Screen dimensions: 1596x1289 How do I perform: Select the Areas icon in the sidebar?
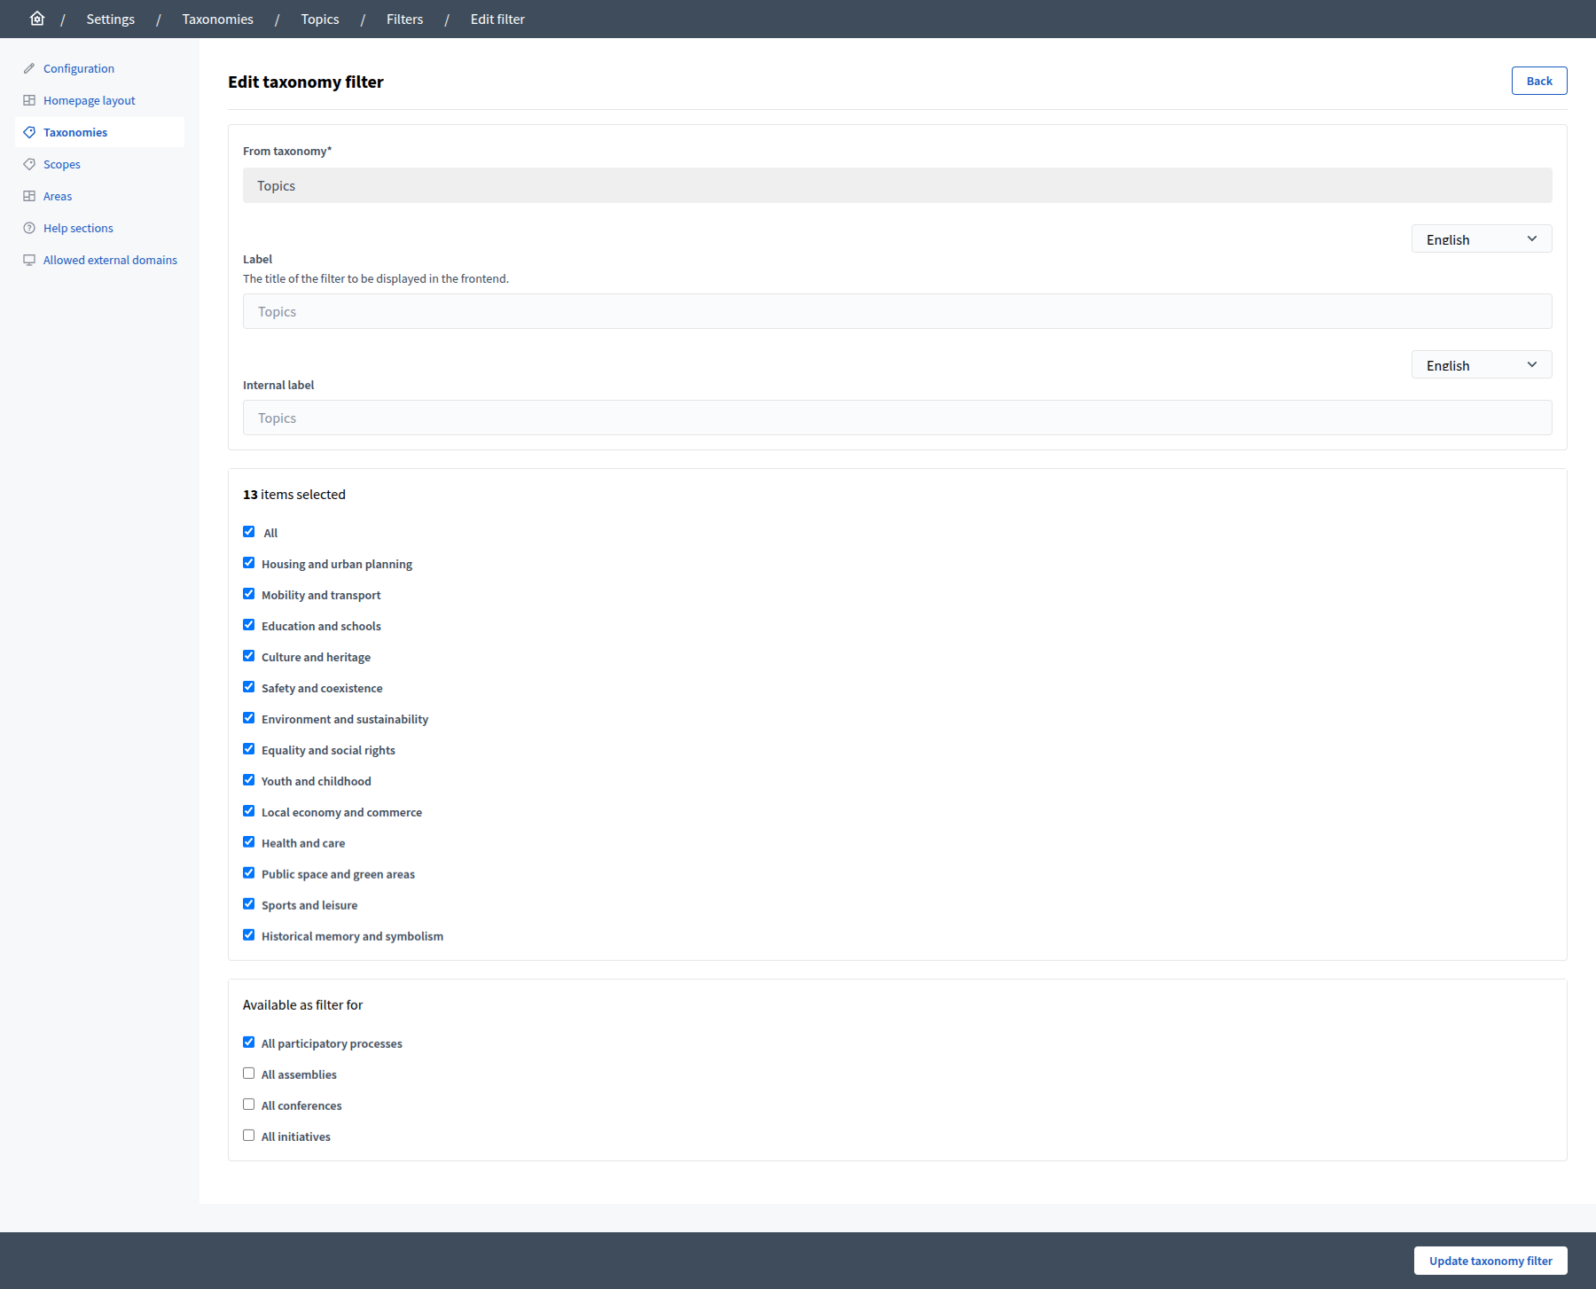[x=29, y=195]
